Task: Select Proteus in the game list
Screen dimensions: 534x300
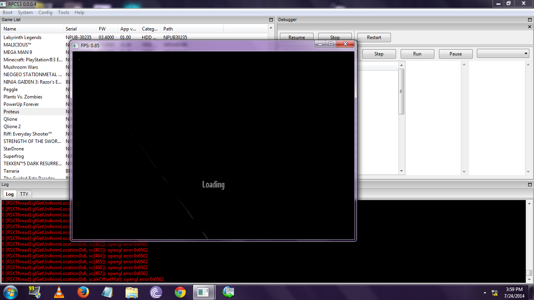Action: (11, 112)
